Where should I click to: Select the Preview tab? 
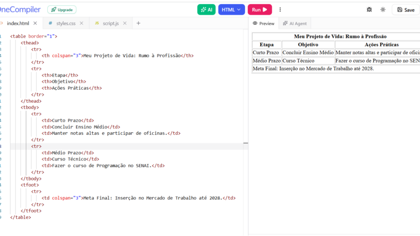tap(264, 24)
